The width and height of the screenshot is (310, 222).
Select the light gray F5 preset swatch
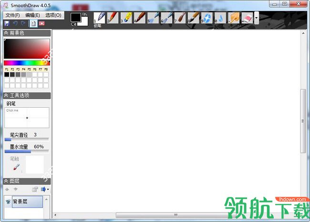coord(29,74)
